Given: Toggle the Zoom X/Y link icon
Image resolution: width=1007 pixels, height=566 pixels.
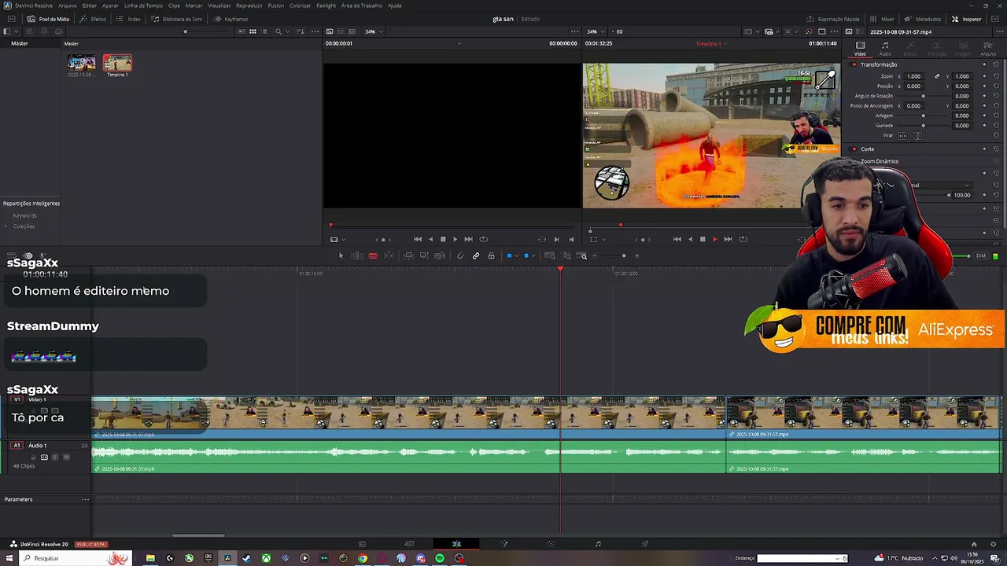Looking at the screenshot, I should click(937, 76).
